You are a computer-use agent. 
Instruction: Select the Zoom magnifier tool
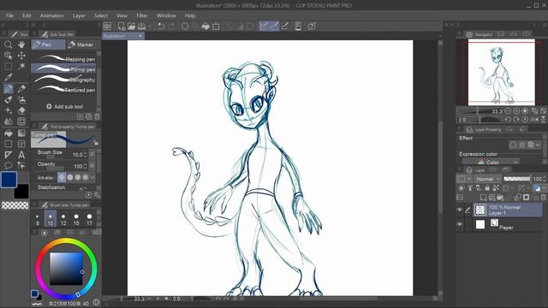pos(8,44)
